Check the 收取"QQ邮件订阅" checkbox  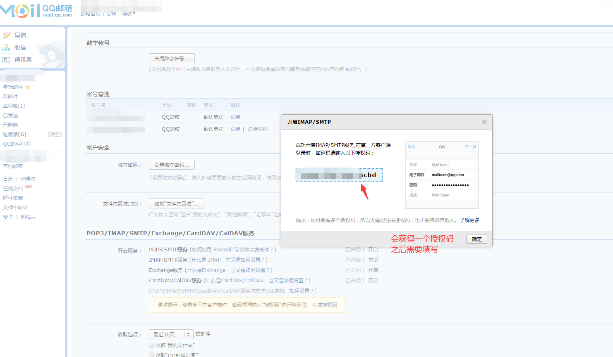tap(151, 355)
